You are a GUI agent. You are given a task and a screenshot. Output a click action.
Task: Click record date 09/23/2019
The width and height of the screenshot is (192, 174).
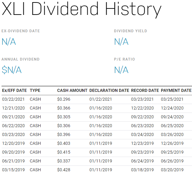(x=142, y=152)
